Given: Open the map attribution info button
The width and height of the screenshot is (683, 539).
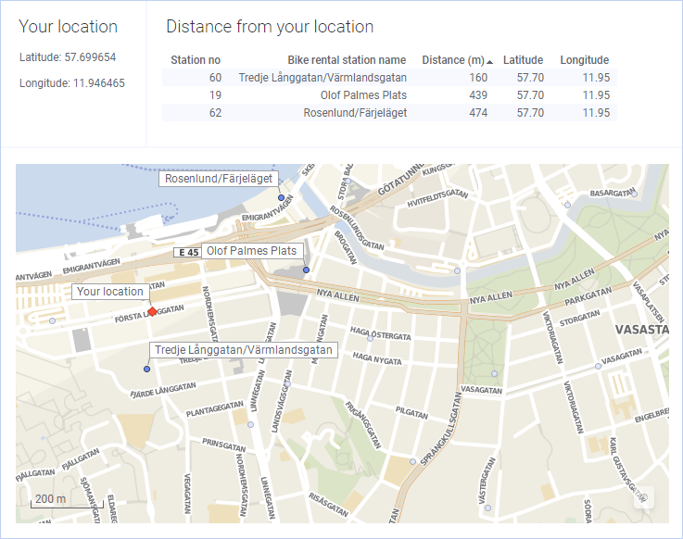Looking at the screenshot, I should click(644, 497).
